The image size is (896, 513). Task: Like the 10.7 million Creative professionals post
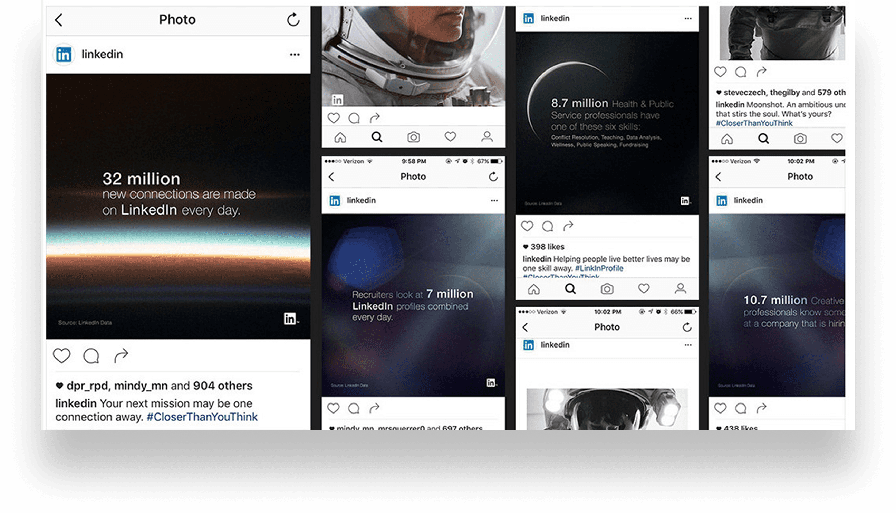tap(720, 408)
